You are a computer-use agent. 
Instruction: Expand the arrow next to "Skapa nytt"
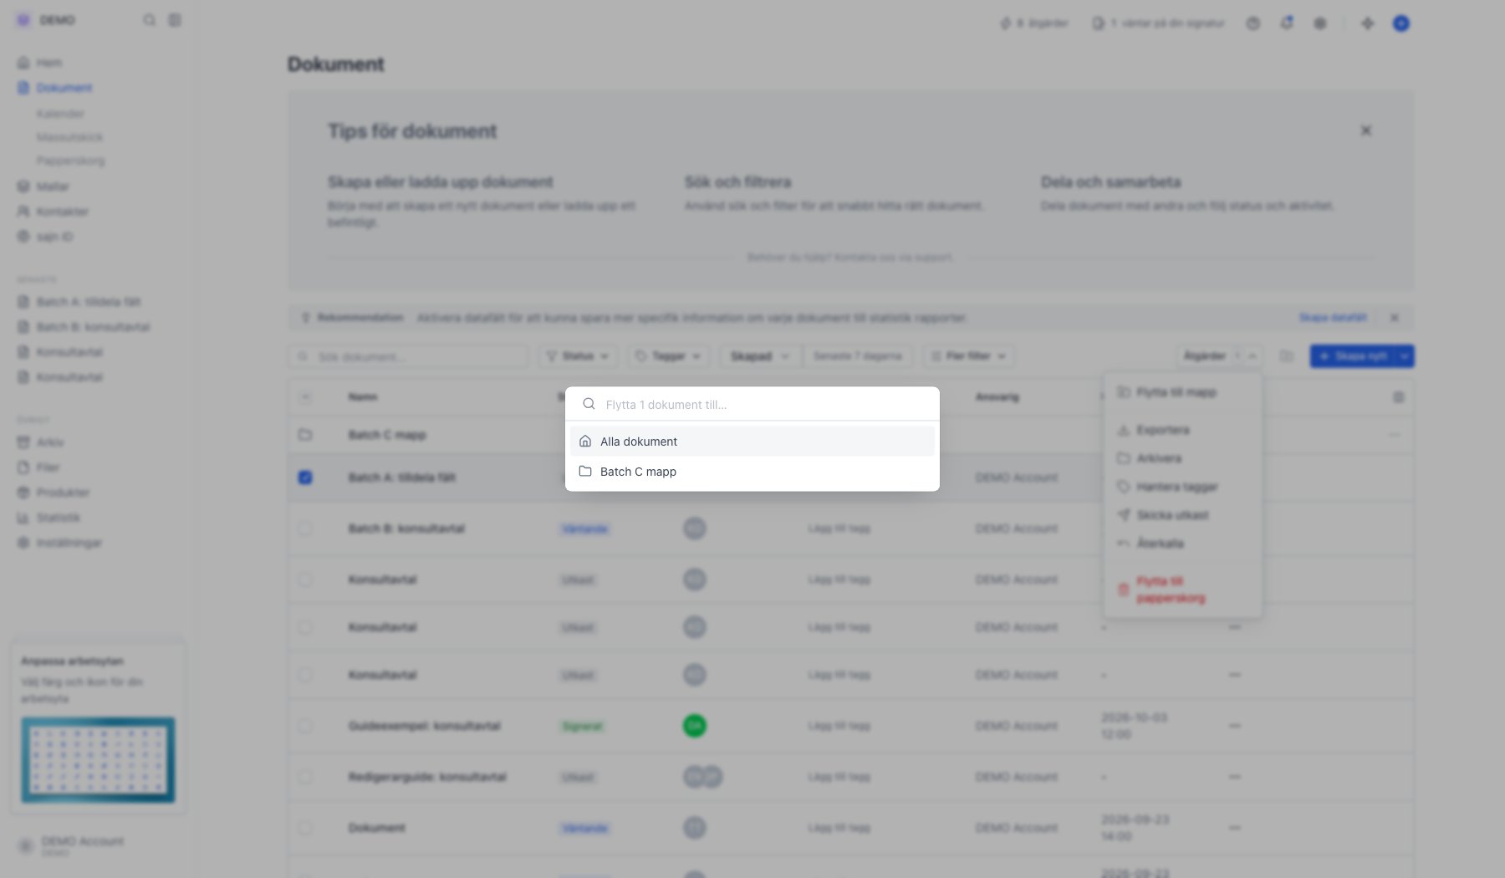tap(1405, 356)
